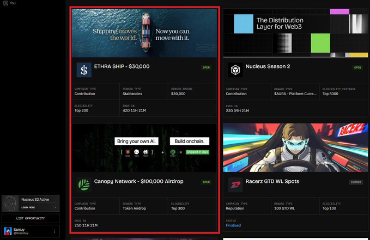Click the 22D 09H 21M countdown
The height and width of the screenshot is (240, 370).
pyautogui.click(x=238, y=110)
